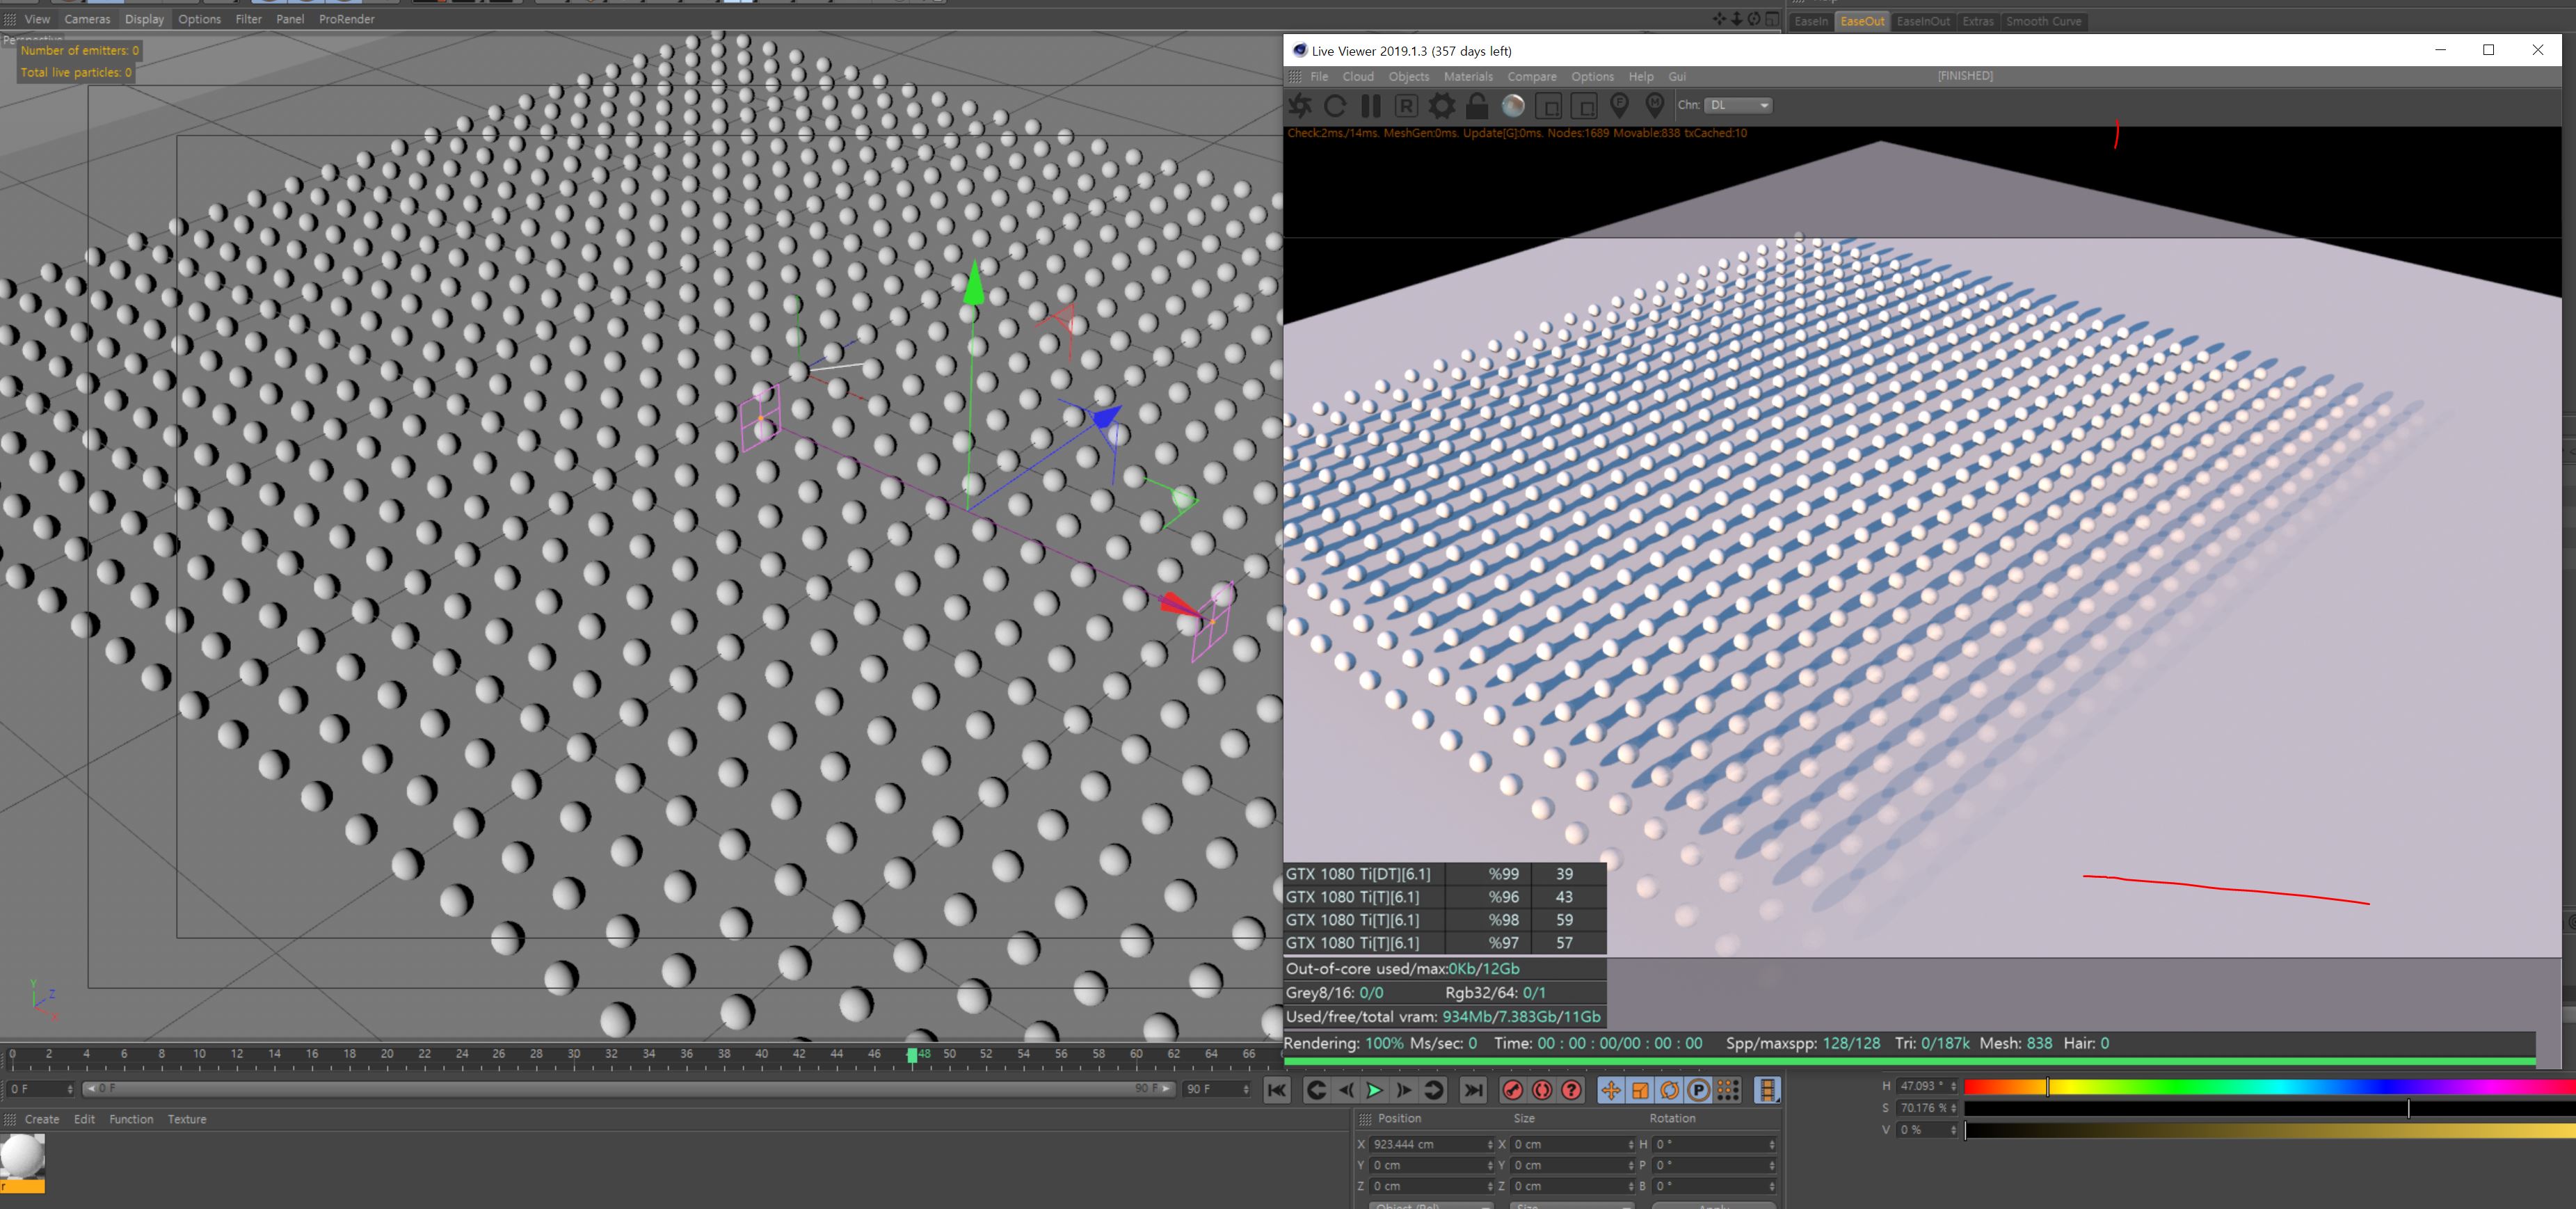This screenshot has width=2576, height=1209.
Task: Open Octane settings gear icon
Action: 1442,106
